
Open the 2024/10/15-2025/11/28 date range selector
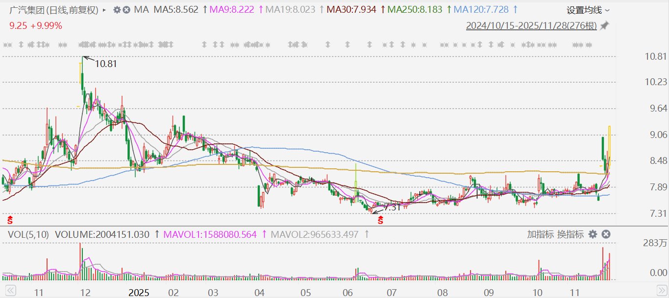(x=531, y=26)
